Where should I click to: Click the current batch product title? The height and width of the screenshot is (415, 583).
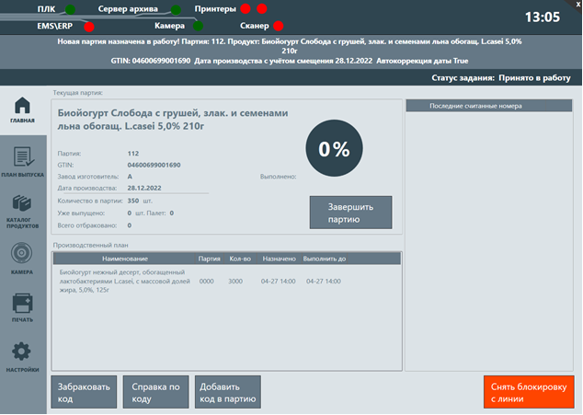(173, 120)
